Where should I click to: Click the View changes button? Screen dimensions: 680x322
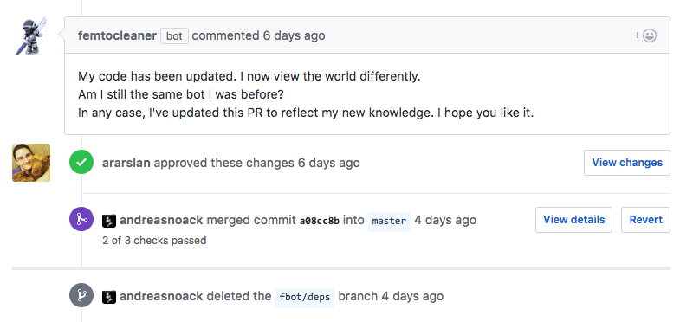pos(627,163)
